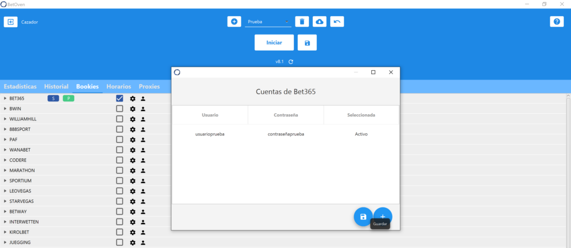The image size is (571, 248).
Task: Open settings gear for BWIN
Action: (x=133, y=109)
